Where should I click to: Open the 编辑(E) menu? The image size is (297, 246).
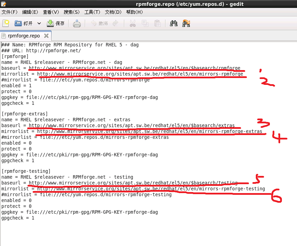30,12
